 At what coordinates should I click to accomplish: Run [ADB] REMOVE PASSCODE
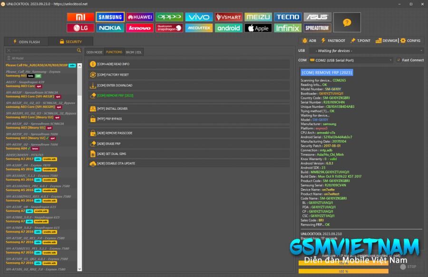click(x=189, y=133)
